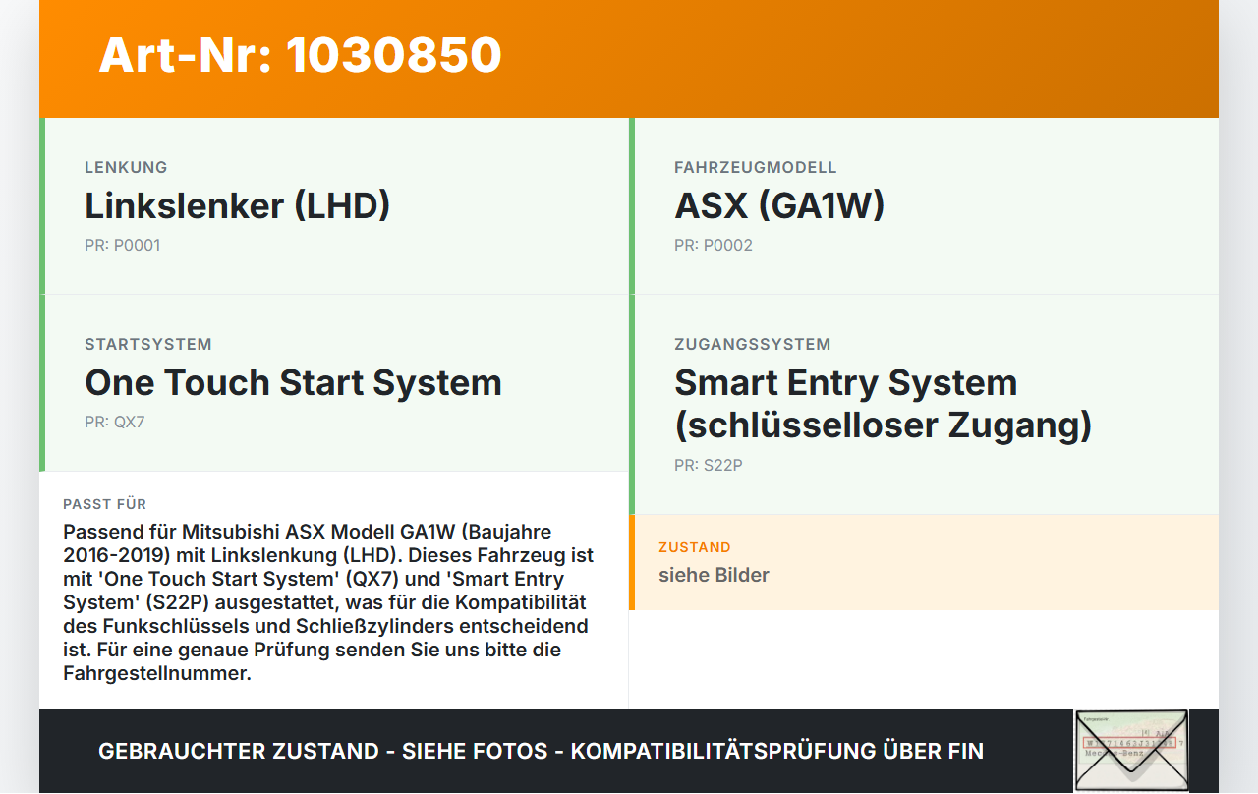Click the ZUGANGSSYSTEM section label
Viewport: 1258px width, 794px height.
[753, 345]
